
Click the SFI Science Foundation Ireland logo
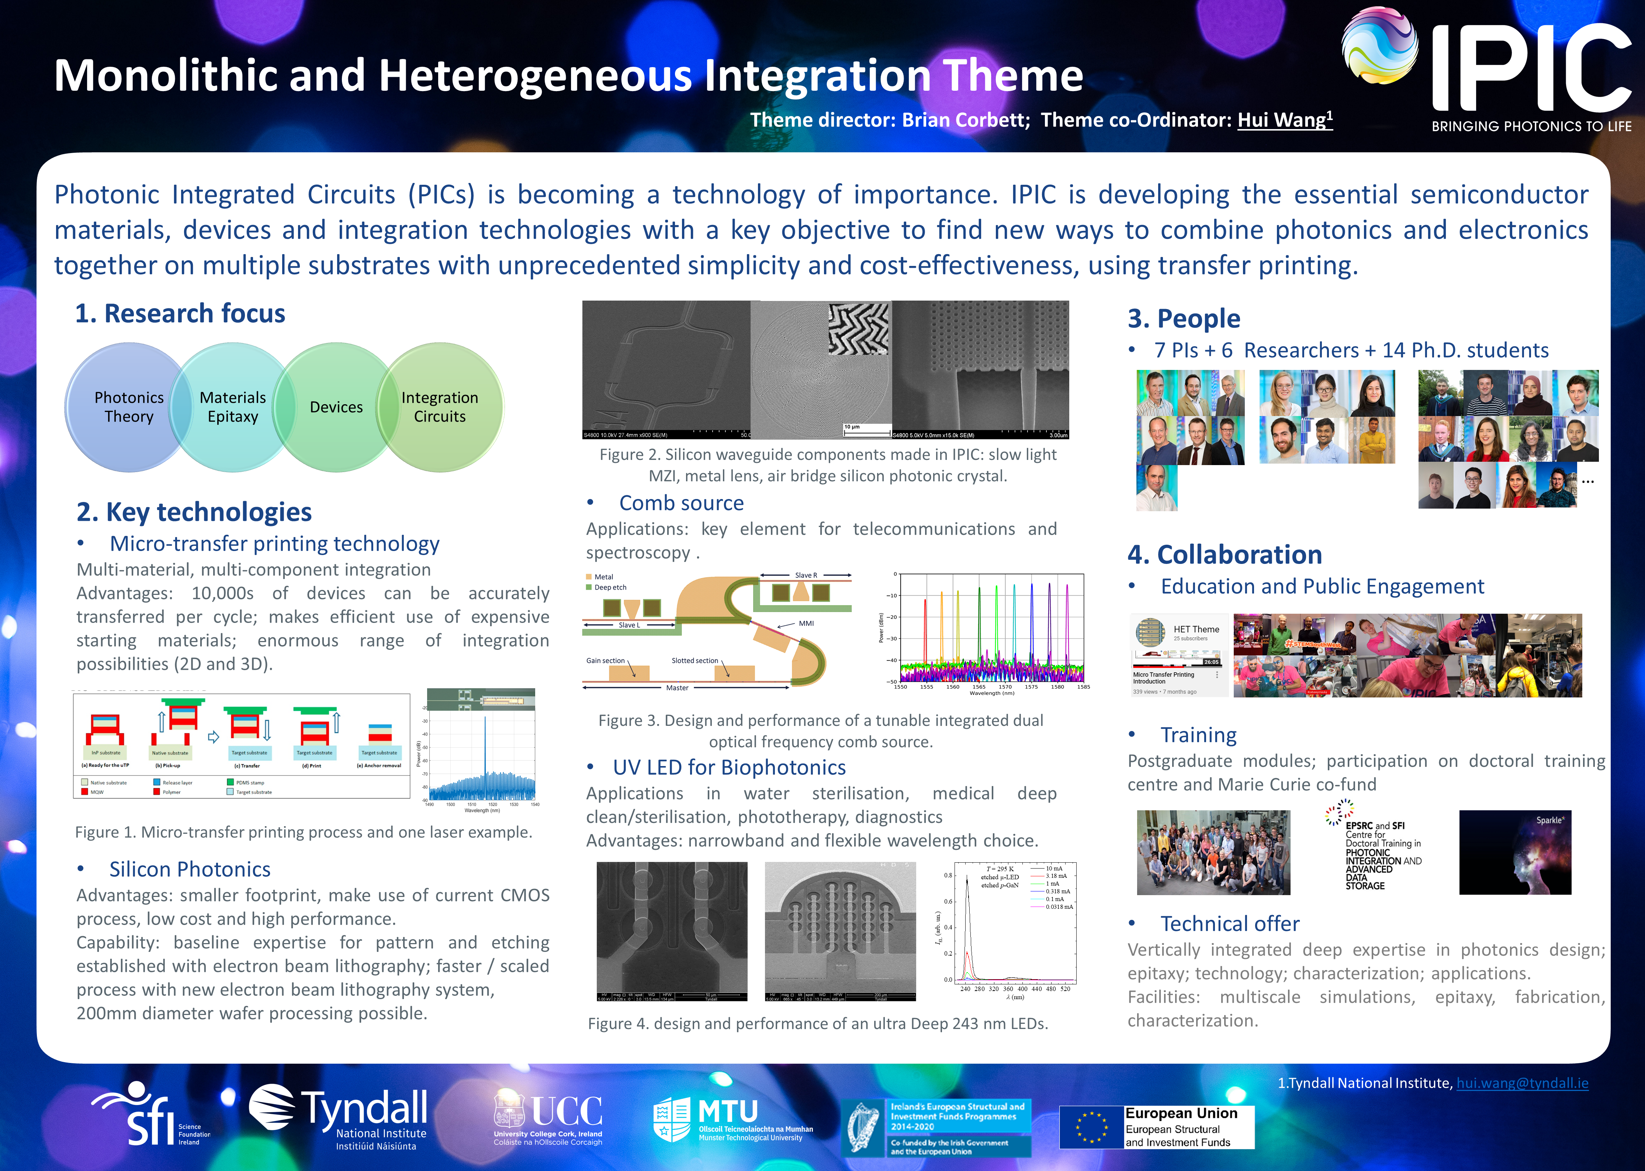152,1114
